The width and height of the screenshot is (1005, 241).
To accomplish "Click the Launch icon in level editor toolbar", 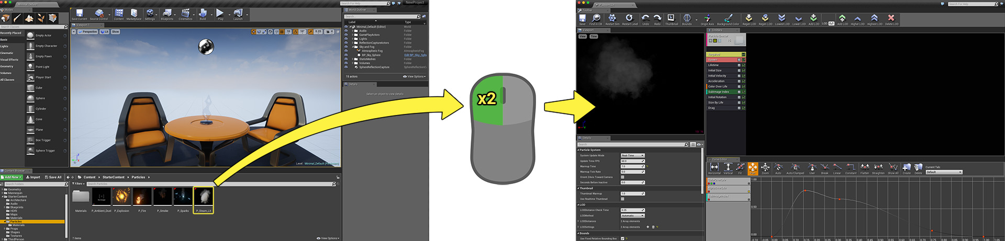I will 238,15.
